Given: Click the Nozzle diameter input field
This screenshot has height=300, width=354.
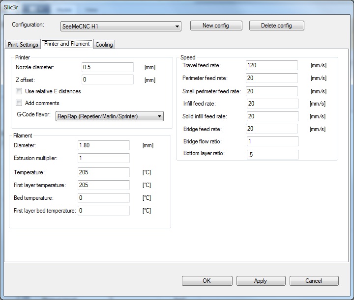Looking at the screenshot, I should tap(107, 67).
